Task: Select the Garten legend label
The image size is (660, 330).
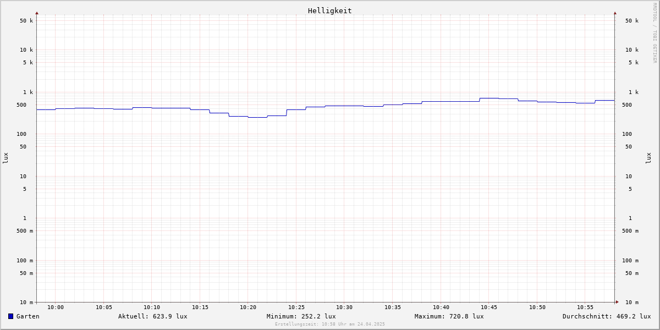Action: pos(28,316)
